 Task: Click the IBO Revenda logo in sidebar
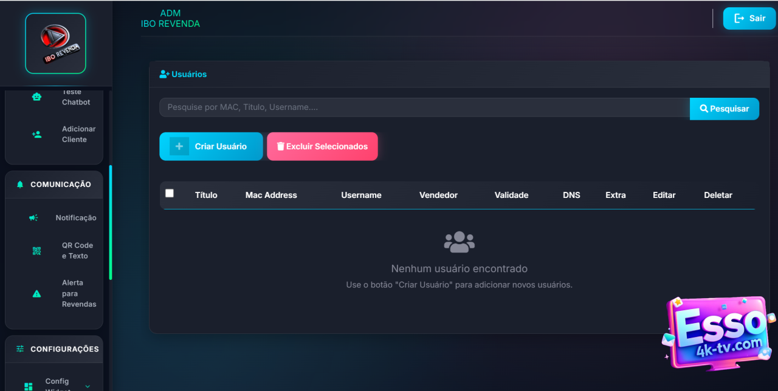[x=55, y=43]
